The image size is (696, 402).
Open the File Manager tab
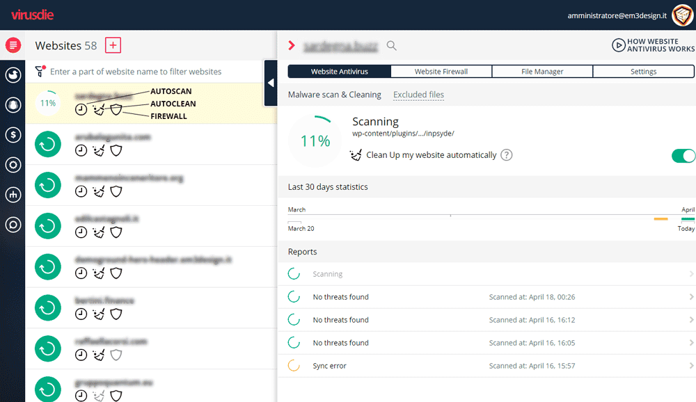click(542, 71)
